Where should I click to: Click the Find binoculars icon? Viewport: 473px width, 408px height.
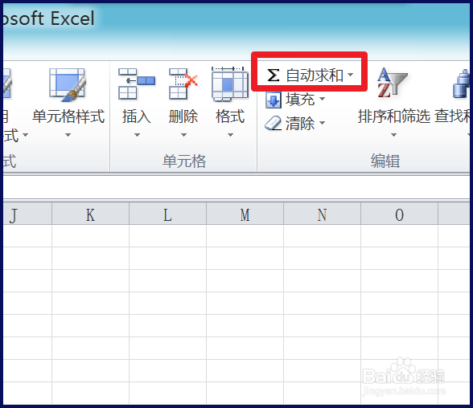[x=461, y=84]
